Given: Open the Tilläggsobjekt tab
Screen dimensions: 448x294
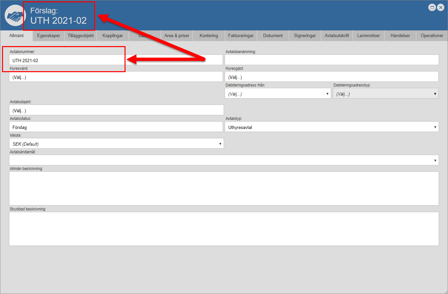Looking at the screenshot, I should [x=80, y=36].
